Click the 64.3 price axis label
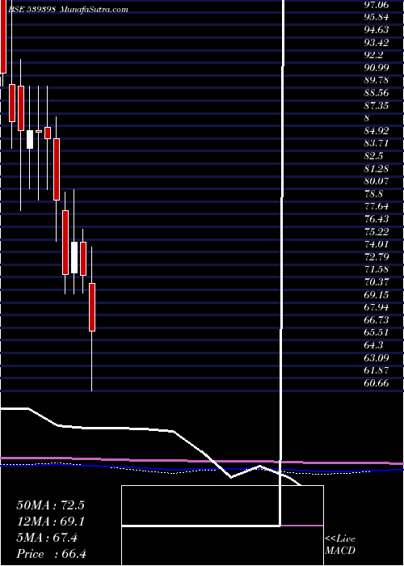The width and height of the screenshot is (404, 566). pyautogui.click(x=373, y=345)
